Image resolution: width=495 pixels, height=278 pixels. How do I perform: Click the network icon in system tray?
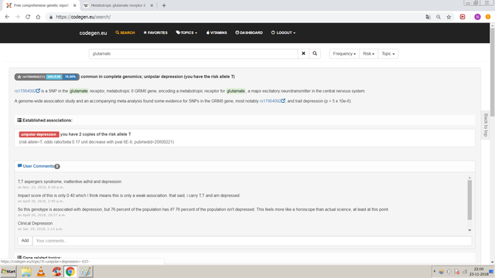(465, 271)
